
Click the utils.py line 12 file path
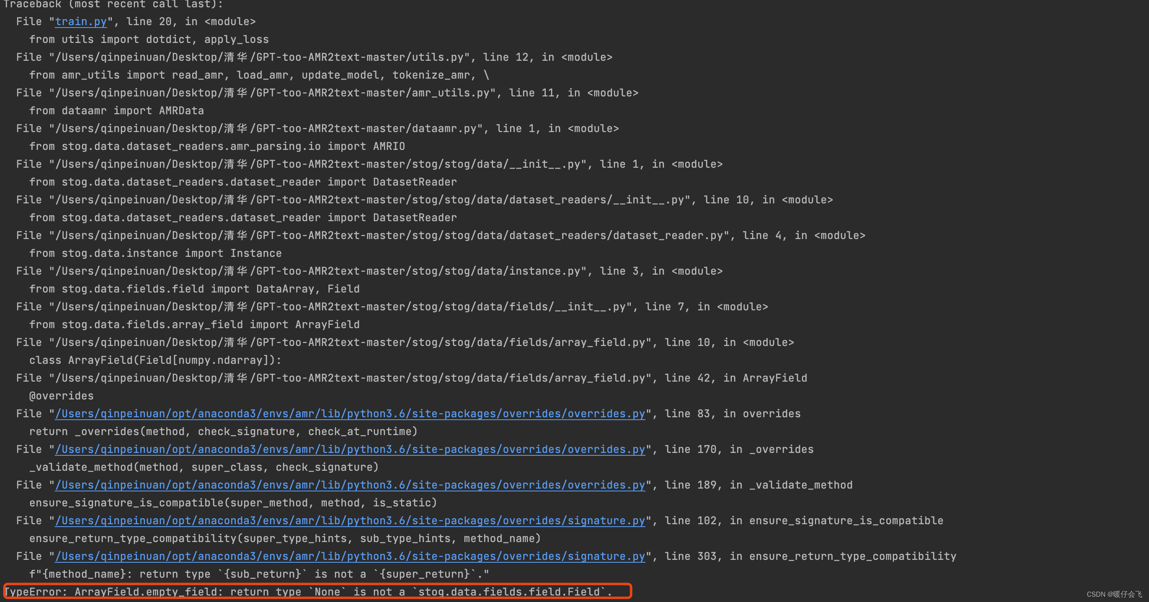tap(259, 57)
